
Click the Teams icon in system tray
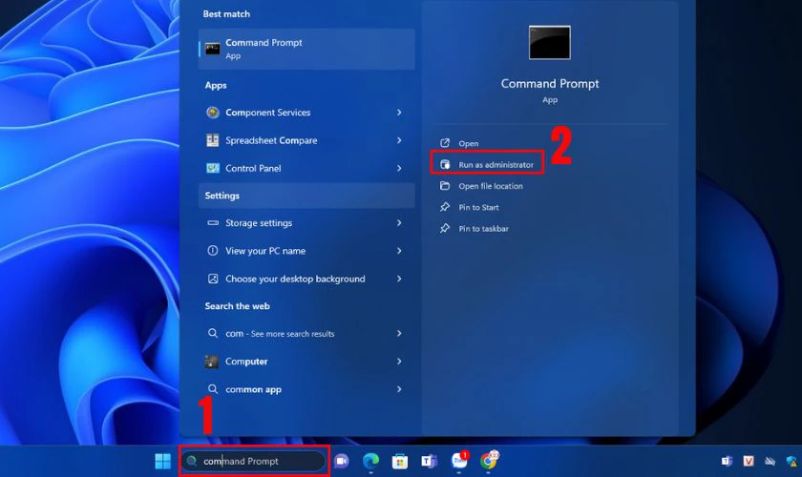(x=727, y=461)
